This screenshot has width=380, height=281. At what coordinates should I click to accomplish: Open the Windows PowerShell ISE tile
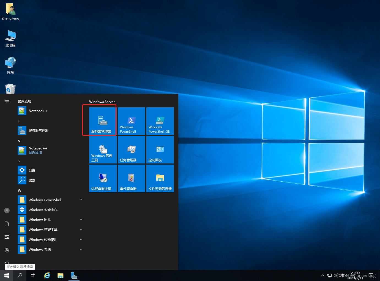pos(160,121)
